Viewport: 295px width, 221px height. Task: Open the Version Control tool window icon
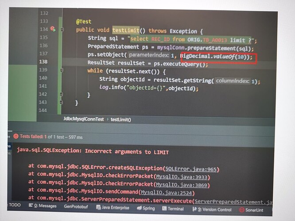194,209
